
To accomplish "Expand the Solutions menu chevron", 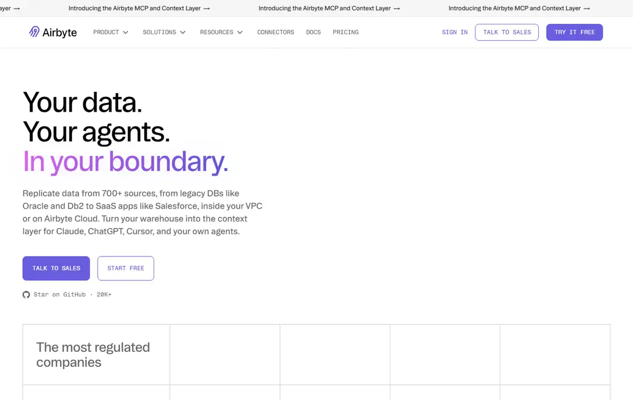I will point(183,32).
